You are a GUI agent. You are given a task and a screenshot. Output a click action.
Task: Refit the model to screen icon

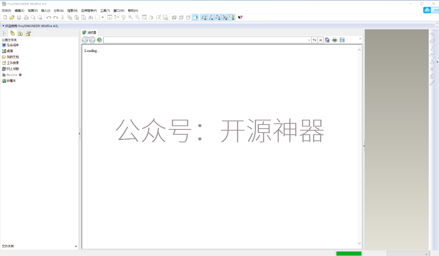click(x=144, y=17)
